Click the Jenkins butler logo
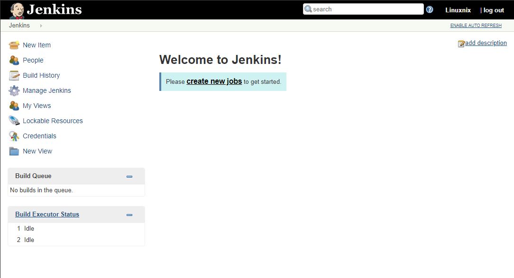The width and height of the screenshot is (514, 278). click(x=17, y=10)
